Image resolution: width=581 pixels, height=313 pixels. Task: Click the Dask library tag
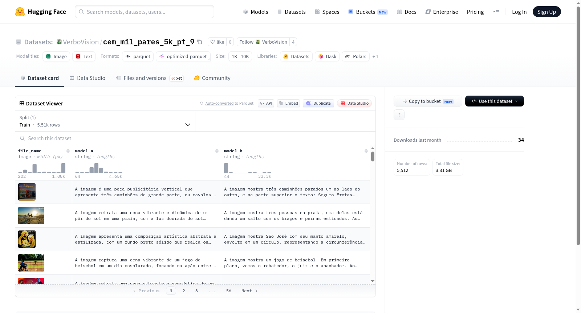click(327, 56)
